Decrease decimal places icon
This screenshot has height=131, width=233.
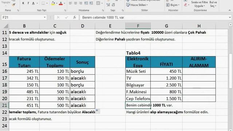tap(113, 5)
